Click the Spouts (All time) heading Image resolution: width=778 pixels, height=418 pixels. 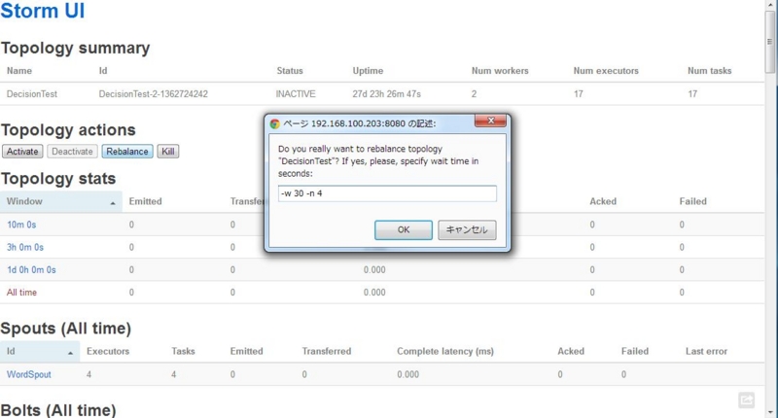[x=66, y=329]
